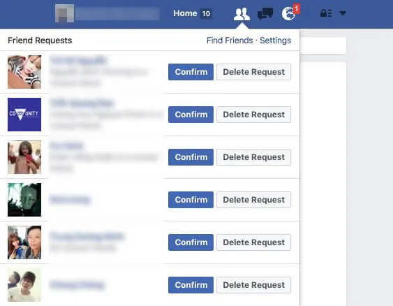Delete the request from the Community logo profile

[253, 115]
